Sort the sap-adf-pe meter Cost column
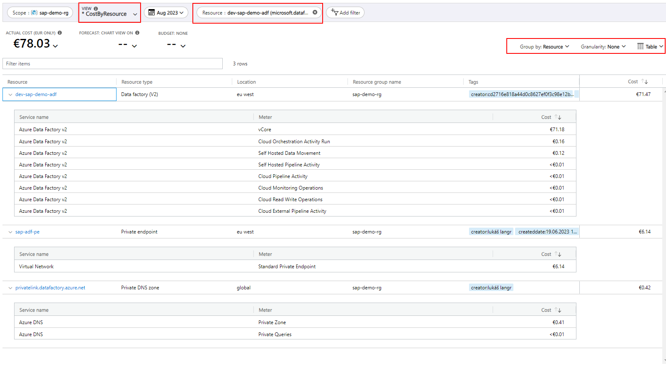666x368 pixels. click(x=558, y=254)
